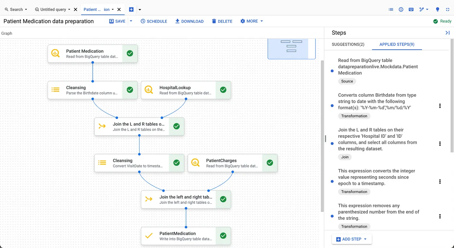Click the blue plus new tab icon
This screenshot has width=454, height=248.
(x=131, y=9)
